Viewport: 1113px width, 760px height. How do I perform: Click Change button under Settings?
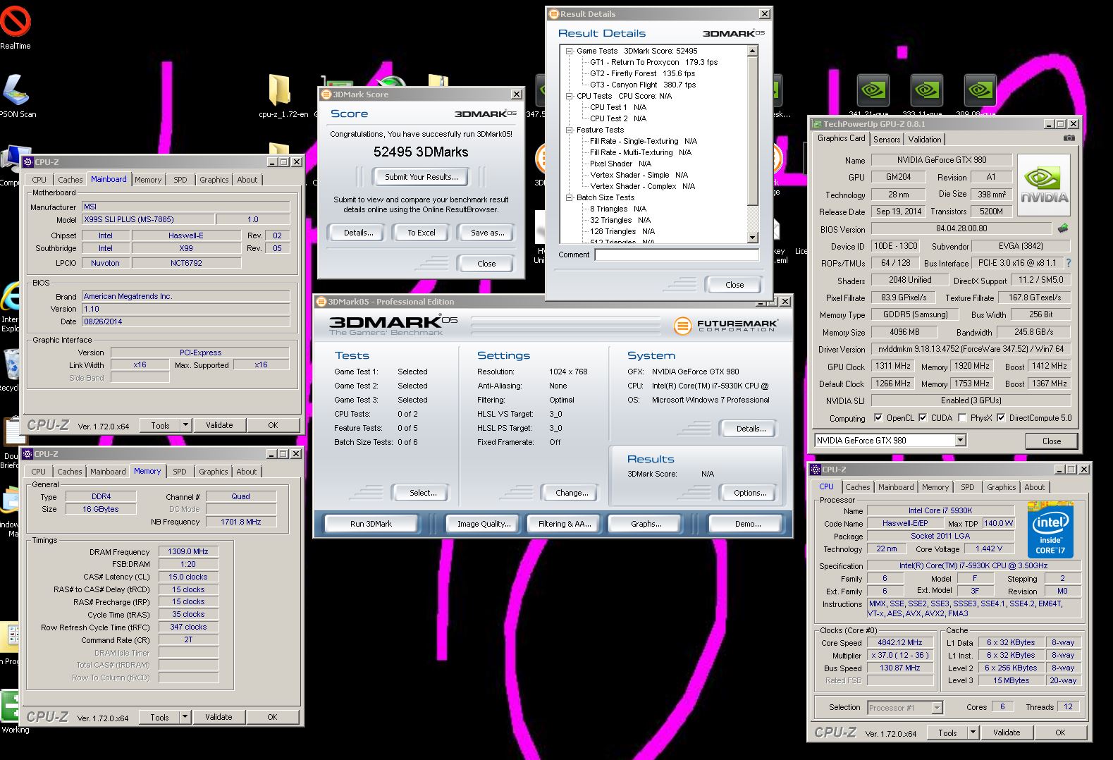pos(572,493)
